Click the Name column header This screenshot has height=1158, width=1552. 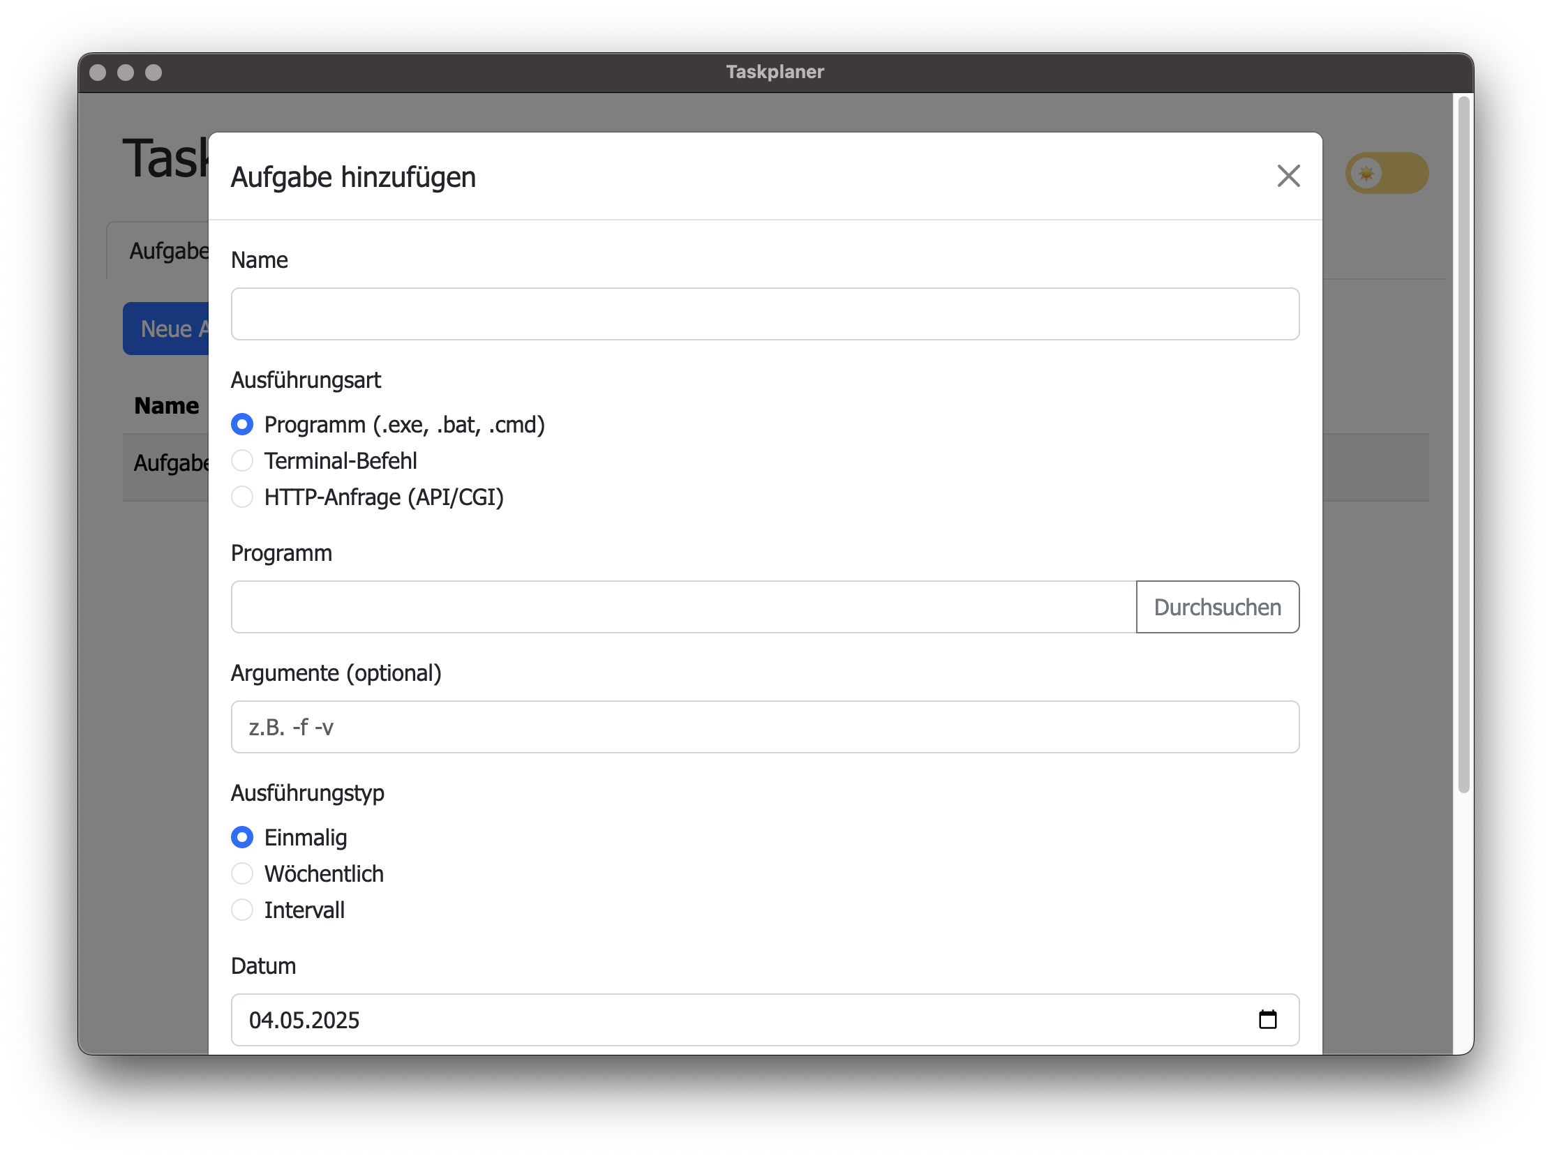click(167, 406)
